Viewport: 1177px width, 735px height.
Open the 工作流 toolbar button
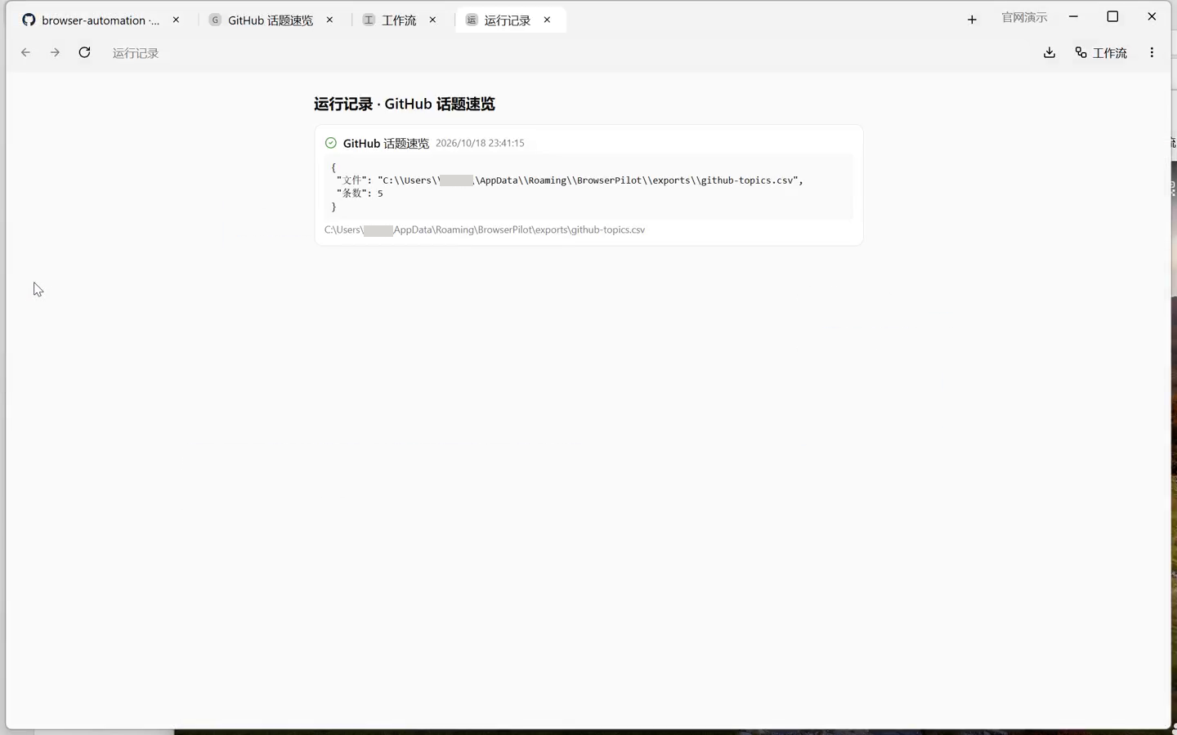[x=1101, y=52]
